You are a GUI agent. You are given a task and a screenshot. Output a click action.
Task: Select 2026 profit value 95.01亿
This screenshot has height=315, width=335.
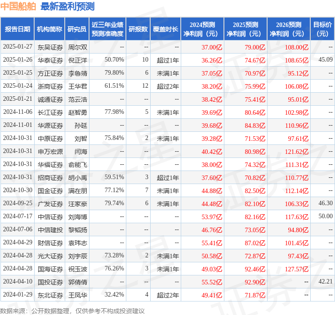click(298, 99)
